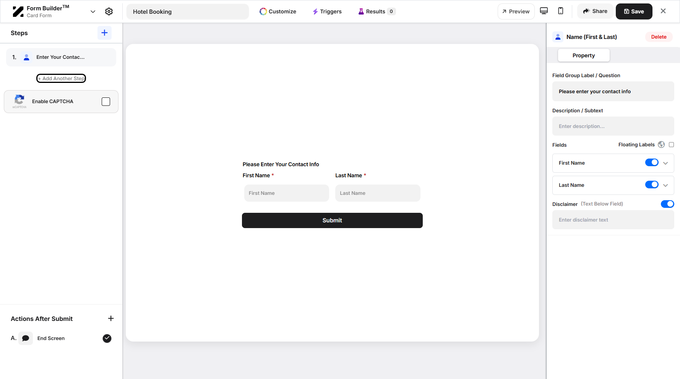
Task: Click the Name field person icon in header
Action: point(558,37)
